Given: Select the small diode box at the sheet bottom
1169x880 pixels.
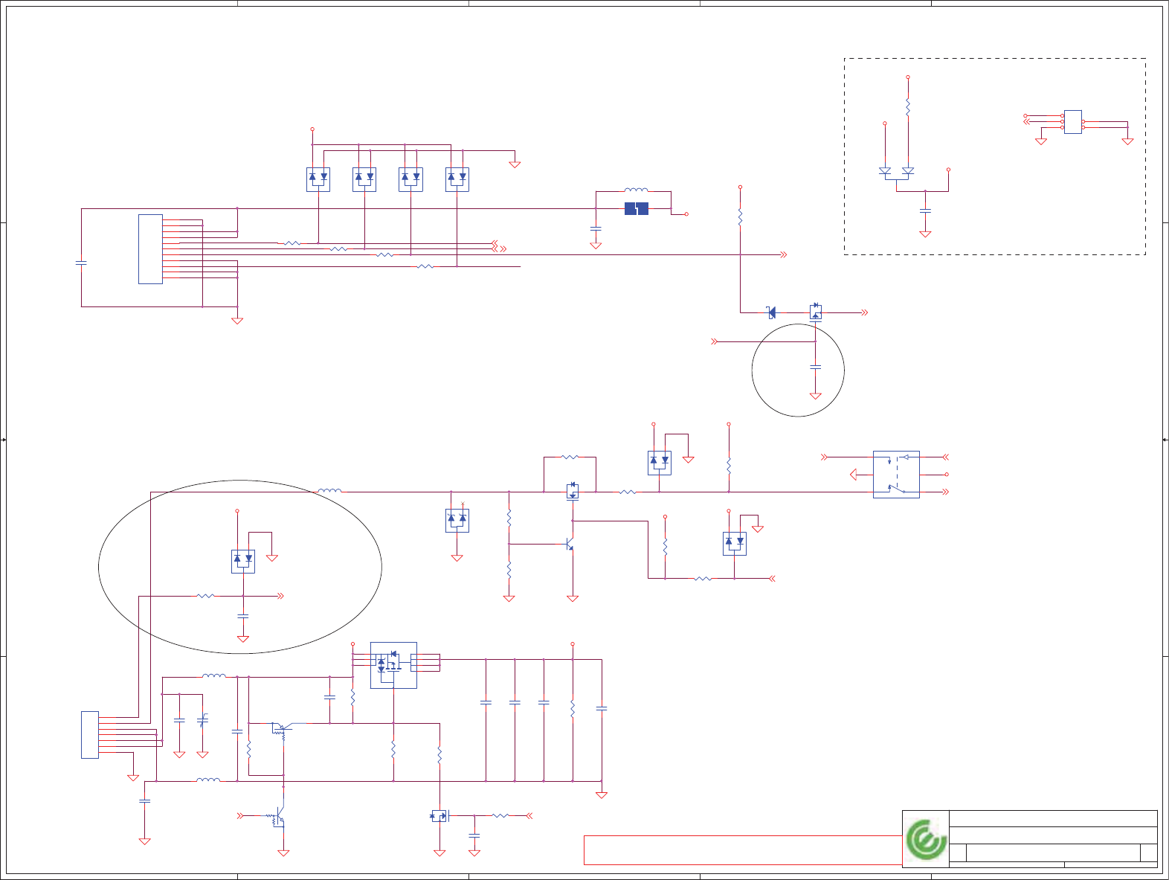Looking at the screenshot, I should 439,816.
